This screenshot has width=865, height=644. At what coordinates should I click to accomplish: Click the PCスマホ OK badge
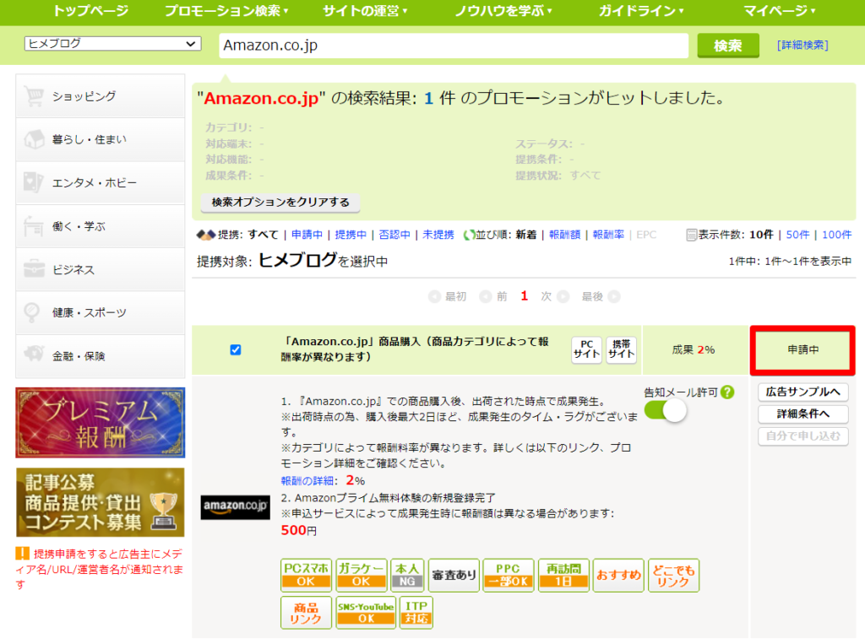click(x=306, y=575)
